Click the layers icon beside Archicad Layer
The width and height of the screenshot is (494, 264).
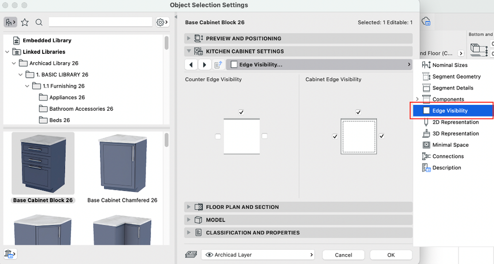(191, 255)
